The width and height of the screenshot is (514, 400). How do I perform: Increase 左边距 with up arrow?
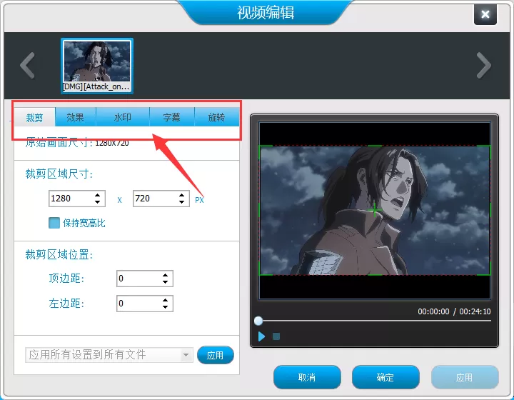165,300
